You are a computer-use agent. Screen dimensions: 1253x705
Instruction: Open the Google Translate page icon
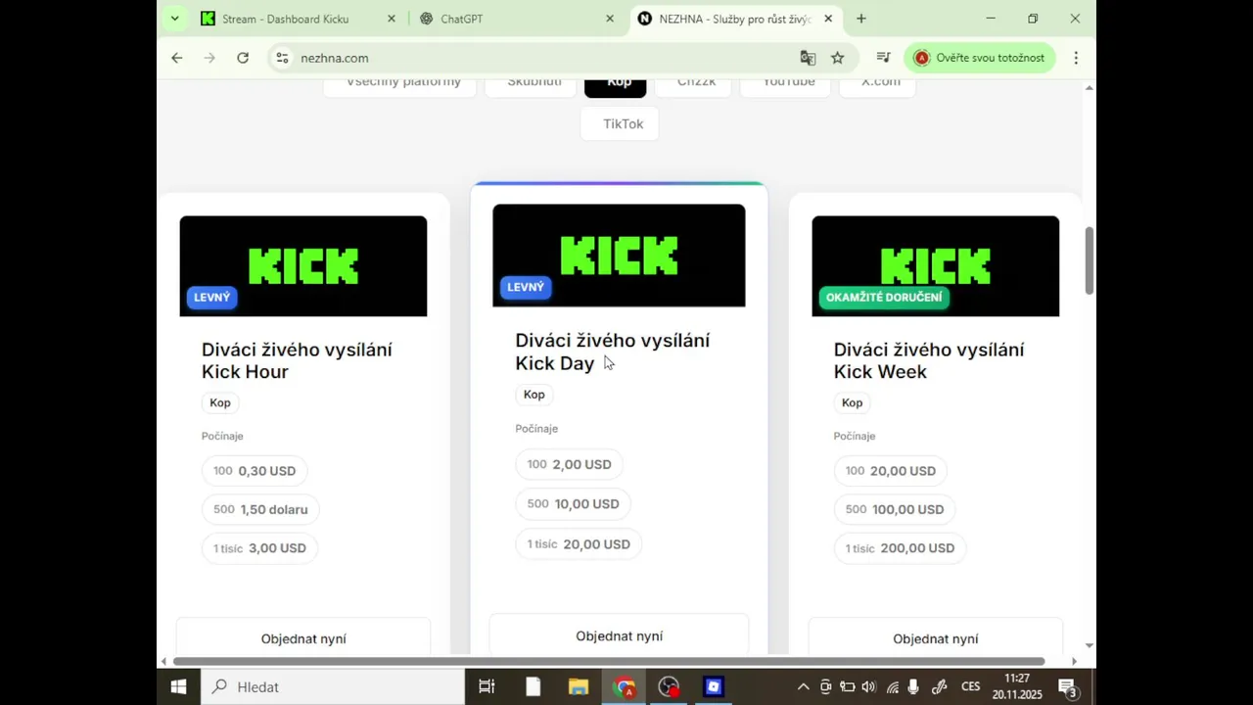[808, 58]
